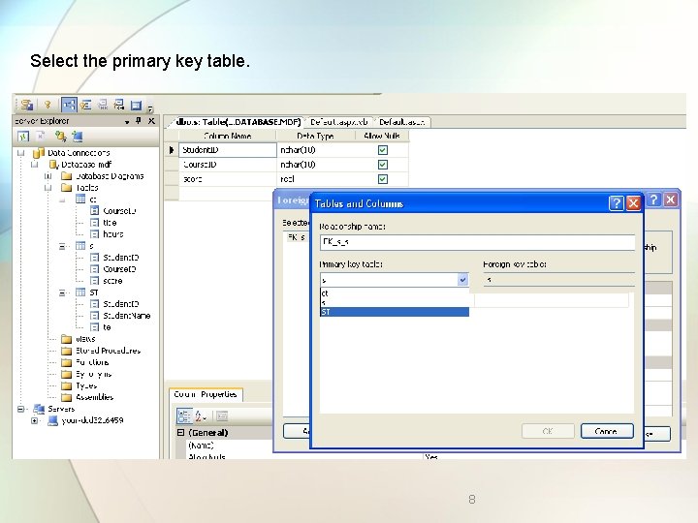The image size is (698, 523).
Task: Collapse the ST table node
Action: coord(62,292)
